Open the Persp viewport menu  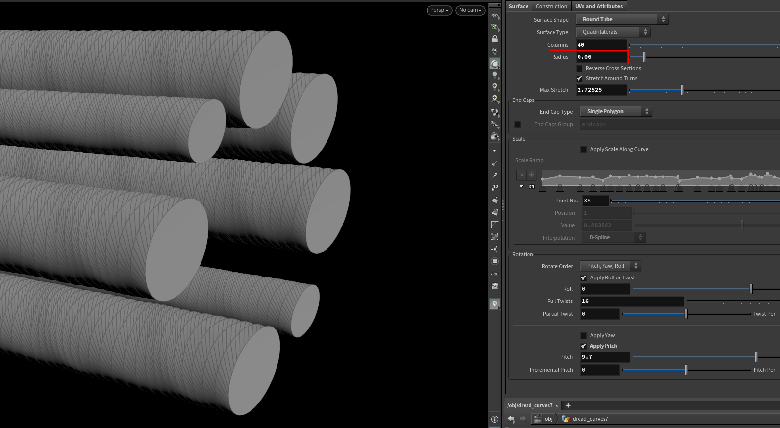pyautogui.click(x=439, y=10)
